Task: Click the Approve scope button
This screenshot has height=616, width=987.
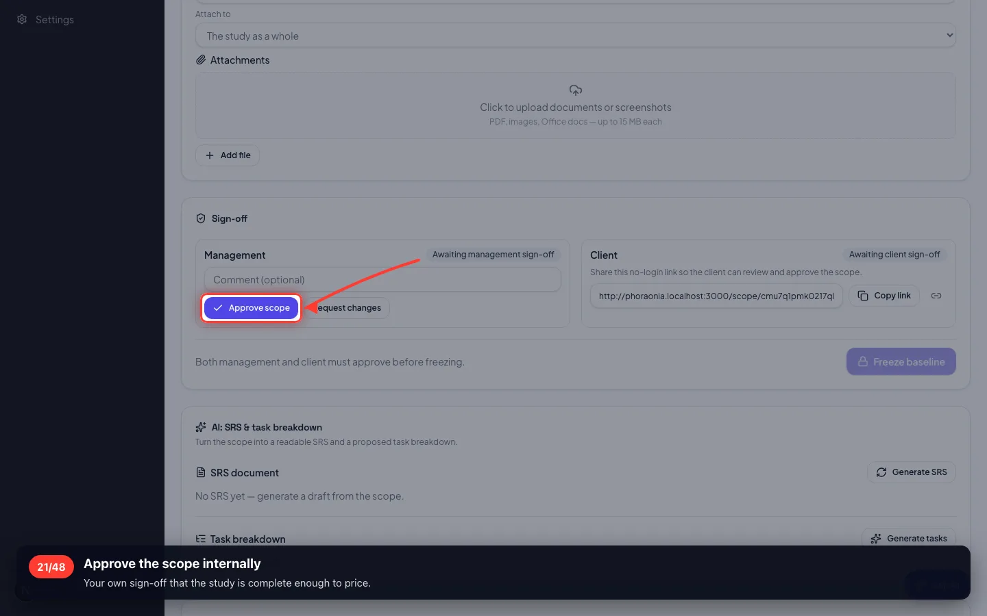Action: click(252, 308)
